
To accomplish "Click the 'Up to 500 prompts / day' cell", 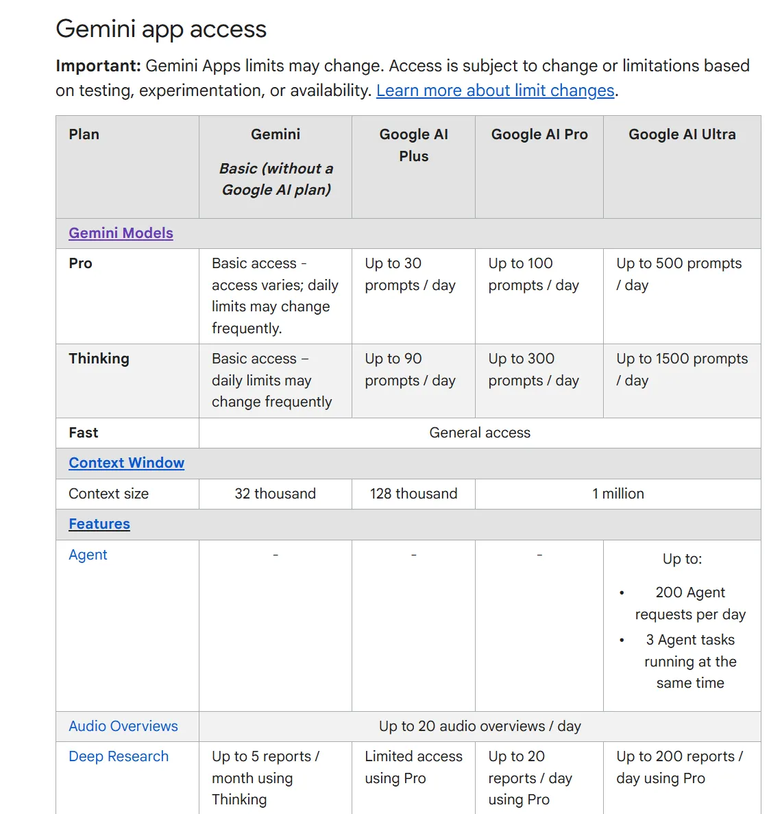I will (679, 274).
